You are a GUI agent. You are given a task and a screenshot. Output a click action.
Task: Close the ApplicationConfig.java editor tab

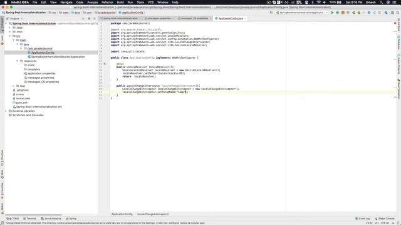click(x=245, y=19)
